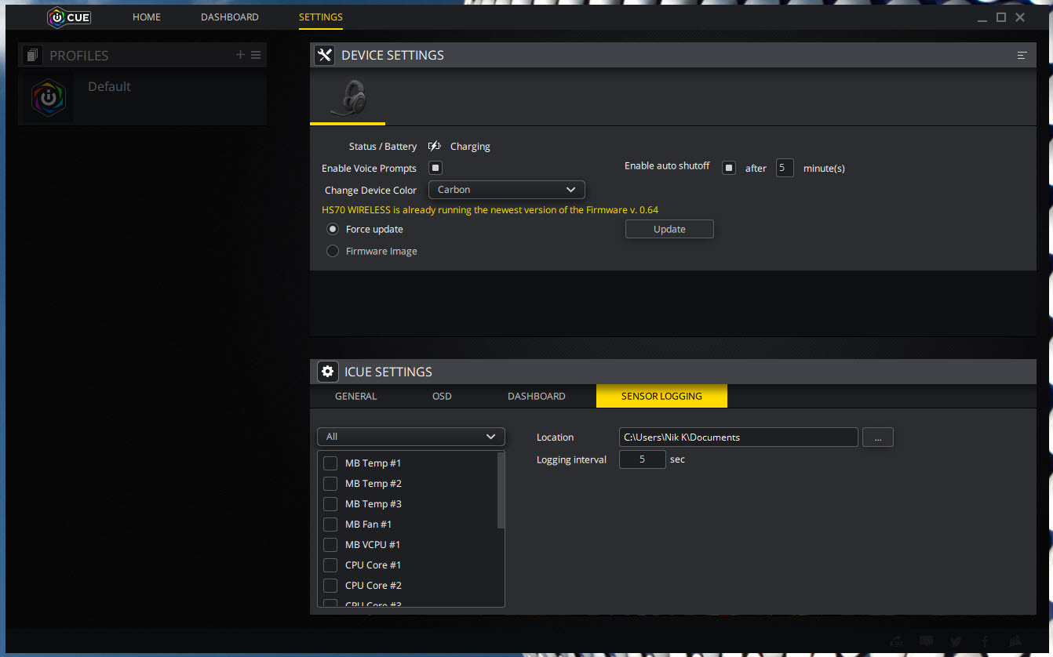Click the iCUE Settings gear icon
Viewport: 1053px width, 657px height.
(327, 372)
